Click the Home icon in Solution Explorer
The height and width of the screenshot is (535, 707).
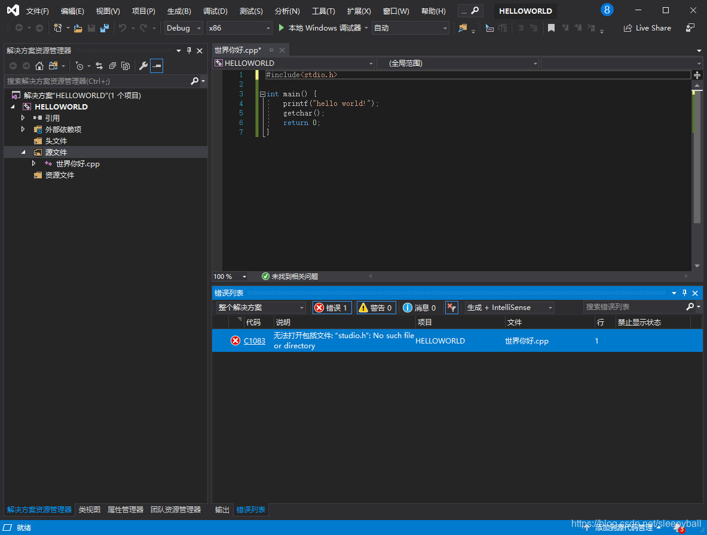click(x=39, y=66)
